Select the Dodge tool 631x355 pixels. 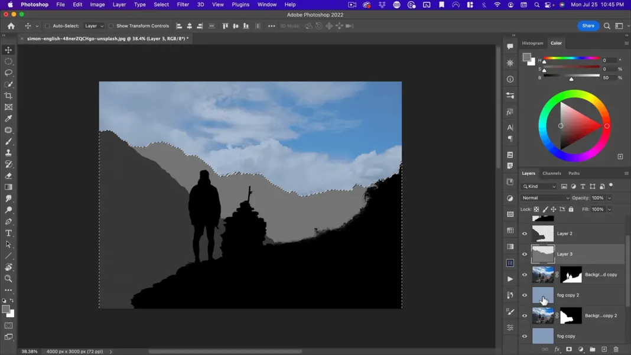pos(8,210)
